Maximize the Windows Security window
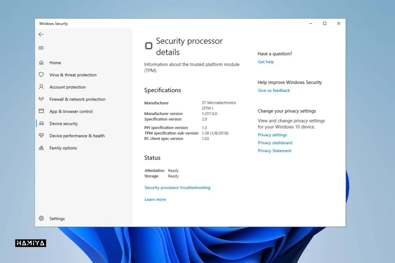Screen dimensions: 395x263 pyautogui.click(x=325, y=23)
